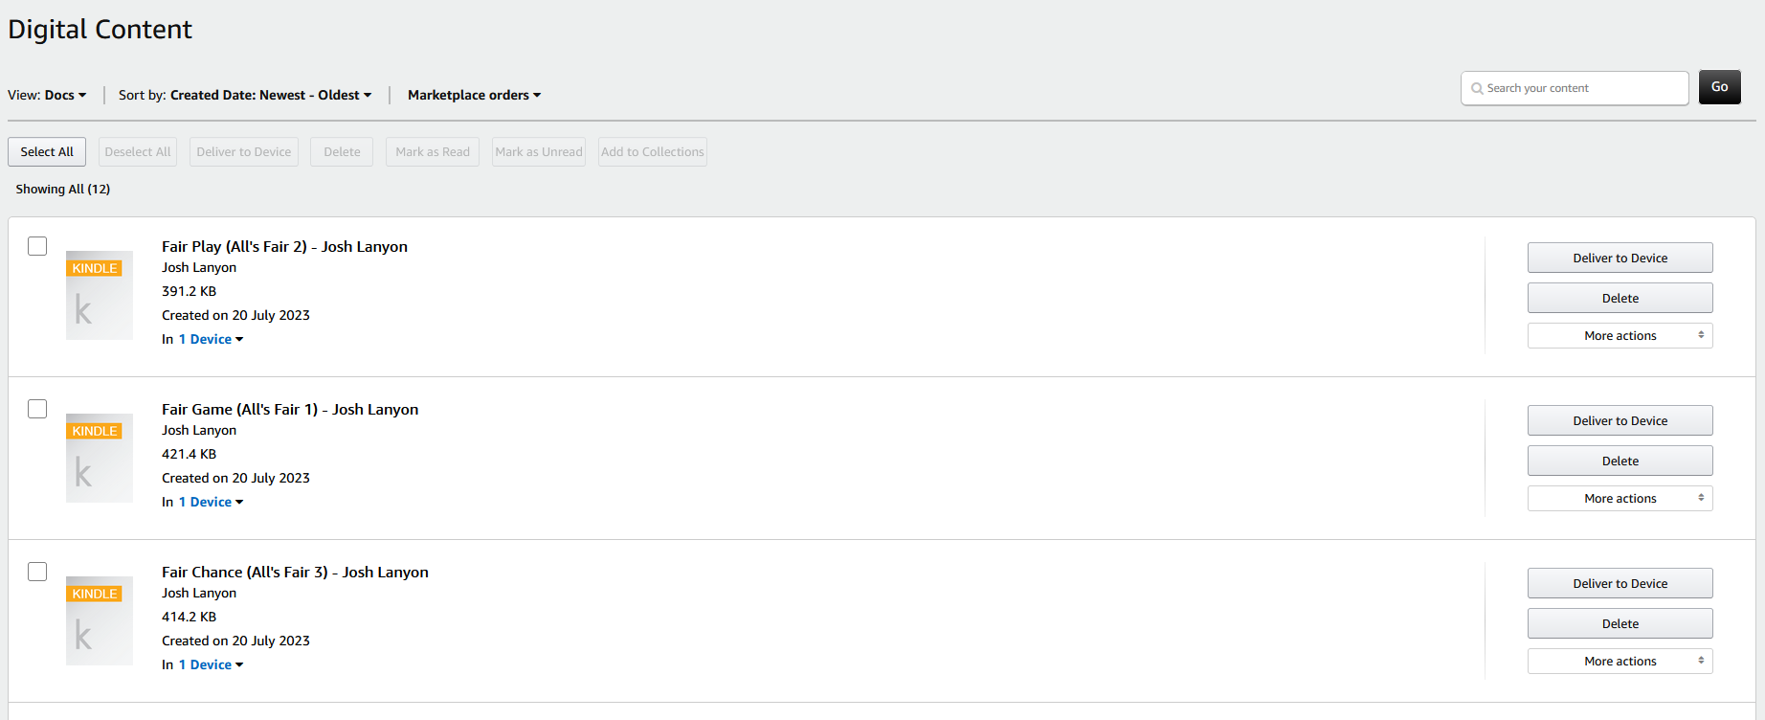The width and height of the screenshot is (1765, 720).
Task: Click the Fair Chance Kindle document icon
Action: (99, 620)
